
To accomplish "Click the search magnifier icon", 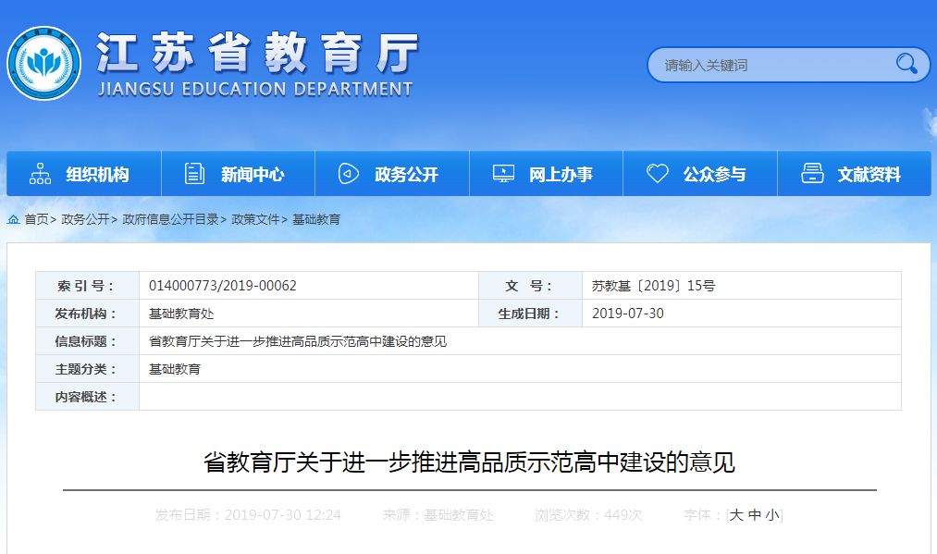I will pyautogui.click(x=906, y=65).
